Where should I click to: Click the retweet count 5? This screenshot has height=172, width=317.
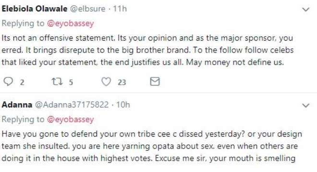pyautogui.click(x=71, y=82)
